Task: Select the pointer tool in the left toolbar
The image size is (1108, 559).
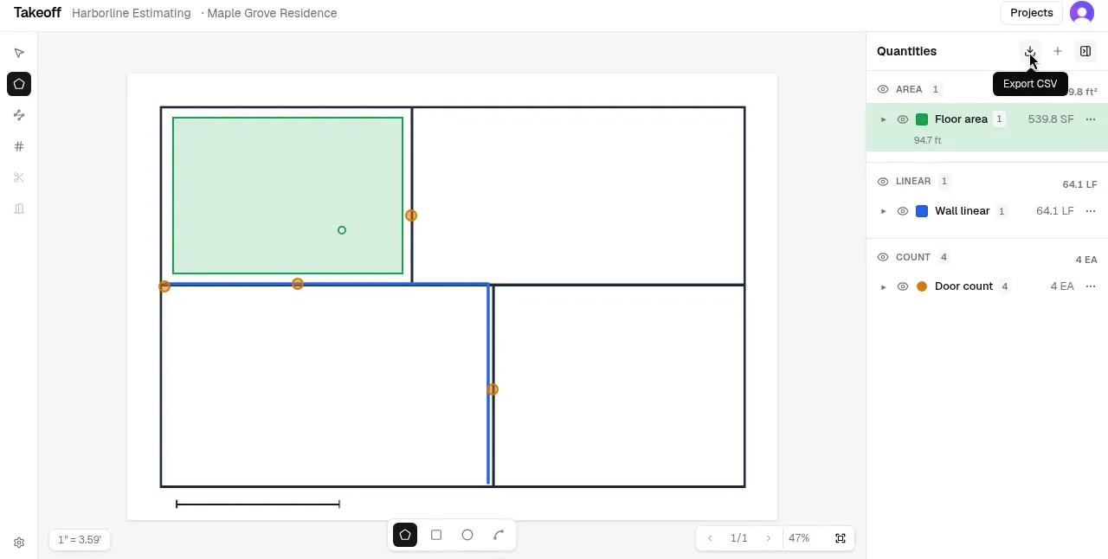Action: tap(19, 53)
